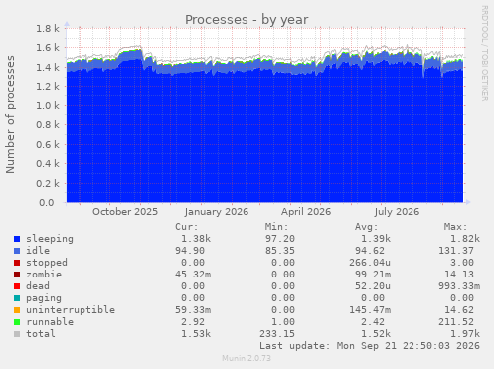Click the 'Avg:' column header
This screenshot has width=494, height=369.
click(366, 227)
